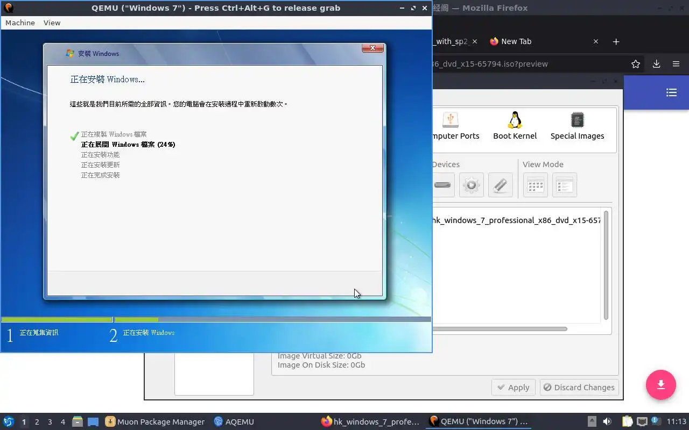The image size is (689, 430).
Task: Open the Firefox hamburger menu
Action: 676,64
